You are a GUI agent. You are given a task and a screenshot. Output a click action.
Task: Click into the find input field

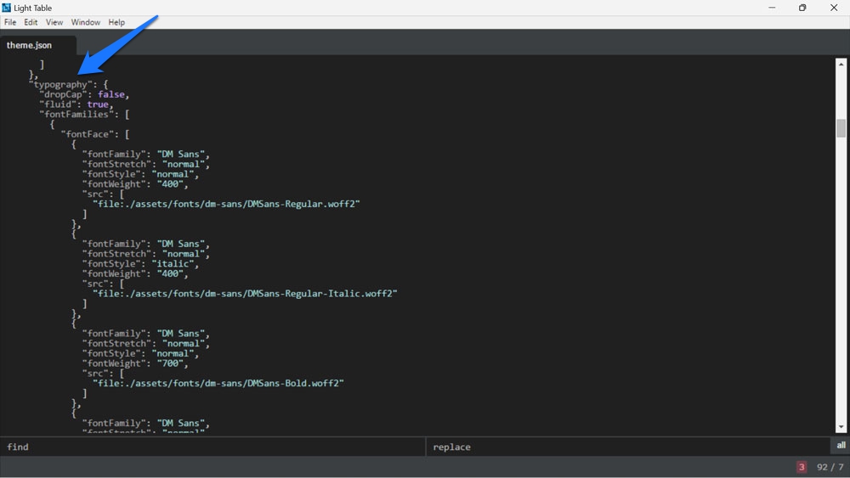(x=212, y=447)
